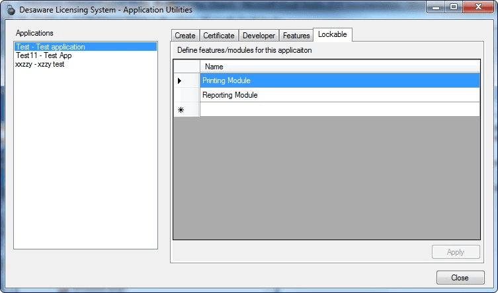Minimize the Application Utilities window
498x293 pixels.
(436, 7)
